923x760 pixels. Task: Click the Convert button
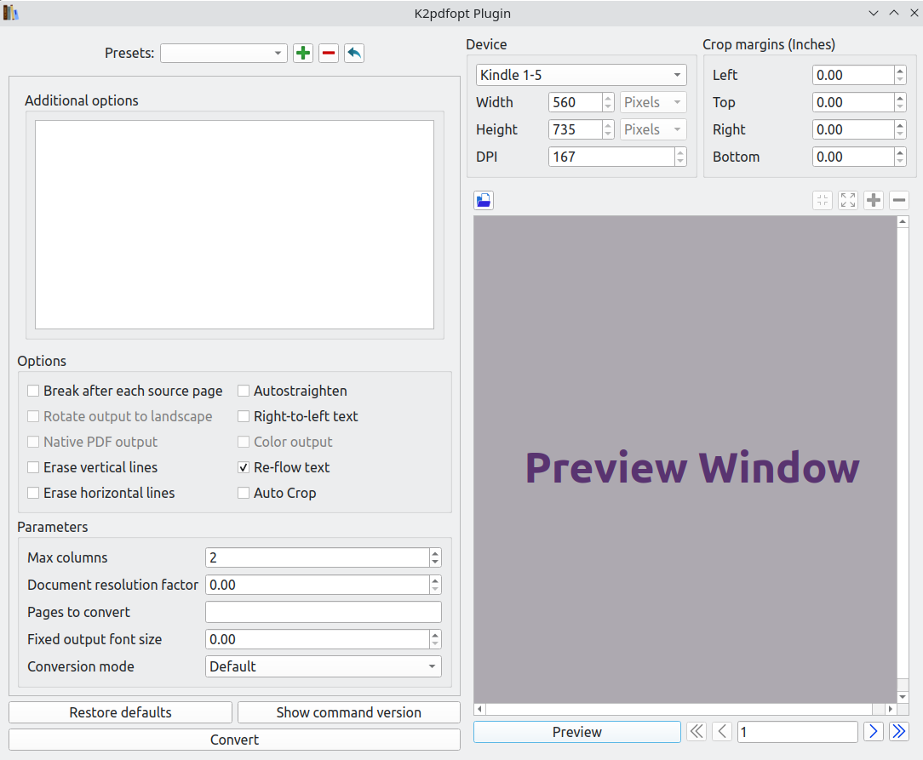[x=234, y=740]
